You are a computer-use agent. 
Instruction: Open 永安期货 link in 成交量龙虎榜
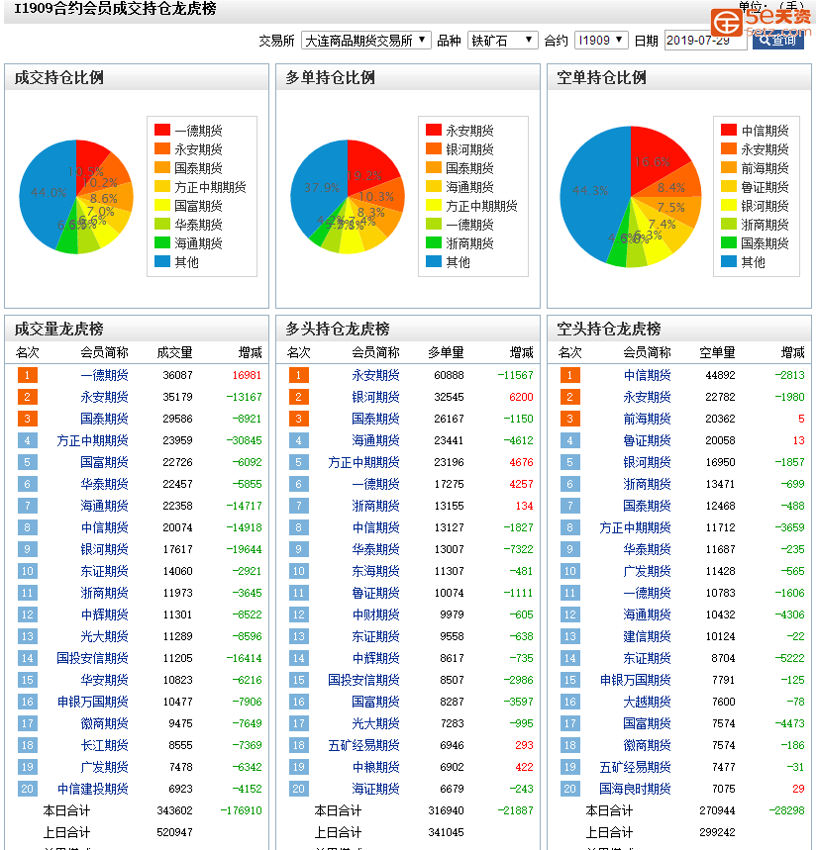click(x=104, y=397)
